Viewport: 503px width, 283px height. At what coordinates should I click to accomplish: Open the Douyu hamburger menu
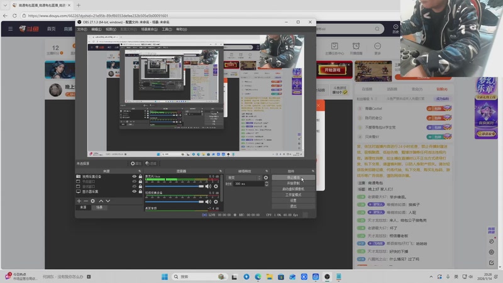10,29
